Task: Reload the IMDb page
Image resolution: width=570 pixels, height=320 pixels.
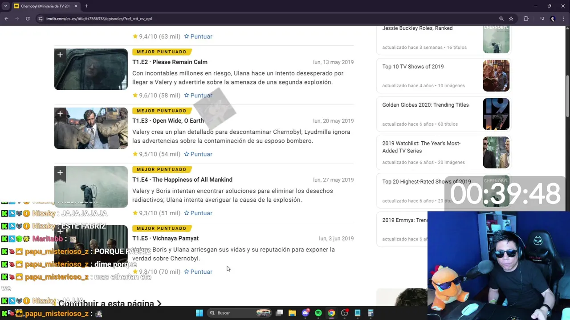Action: 28,19
